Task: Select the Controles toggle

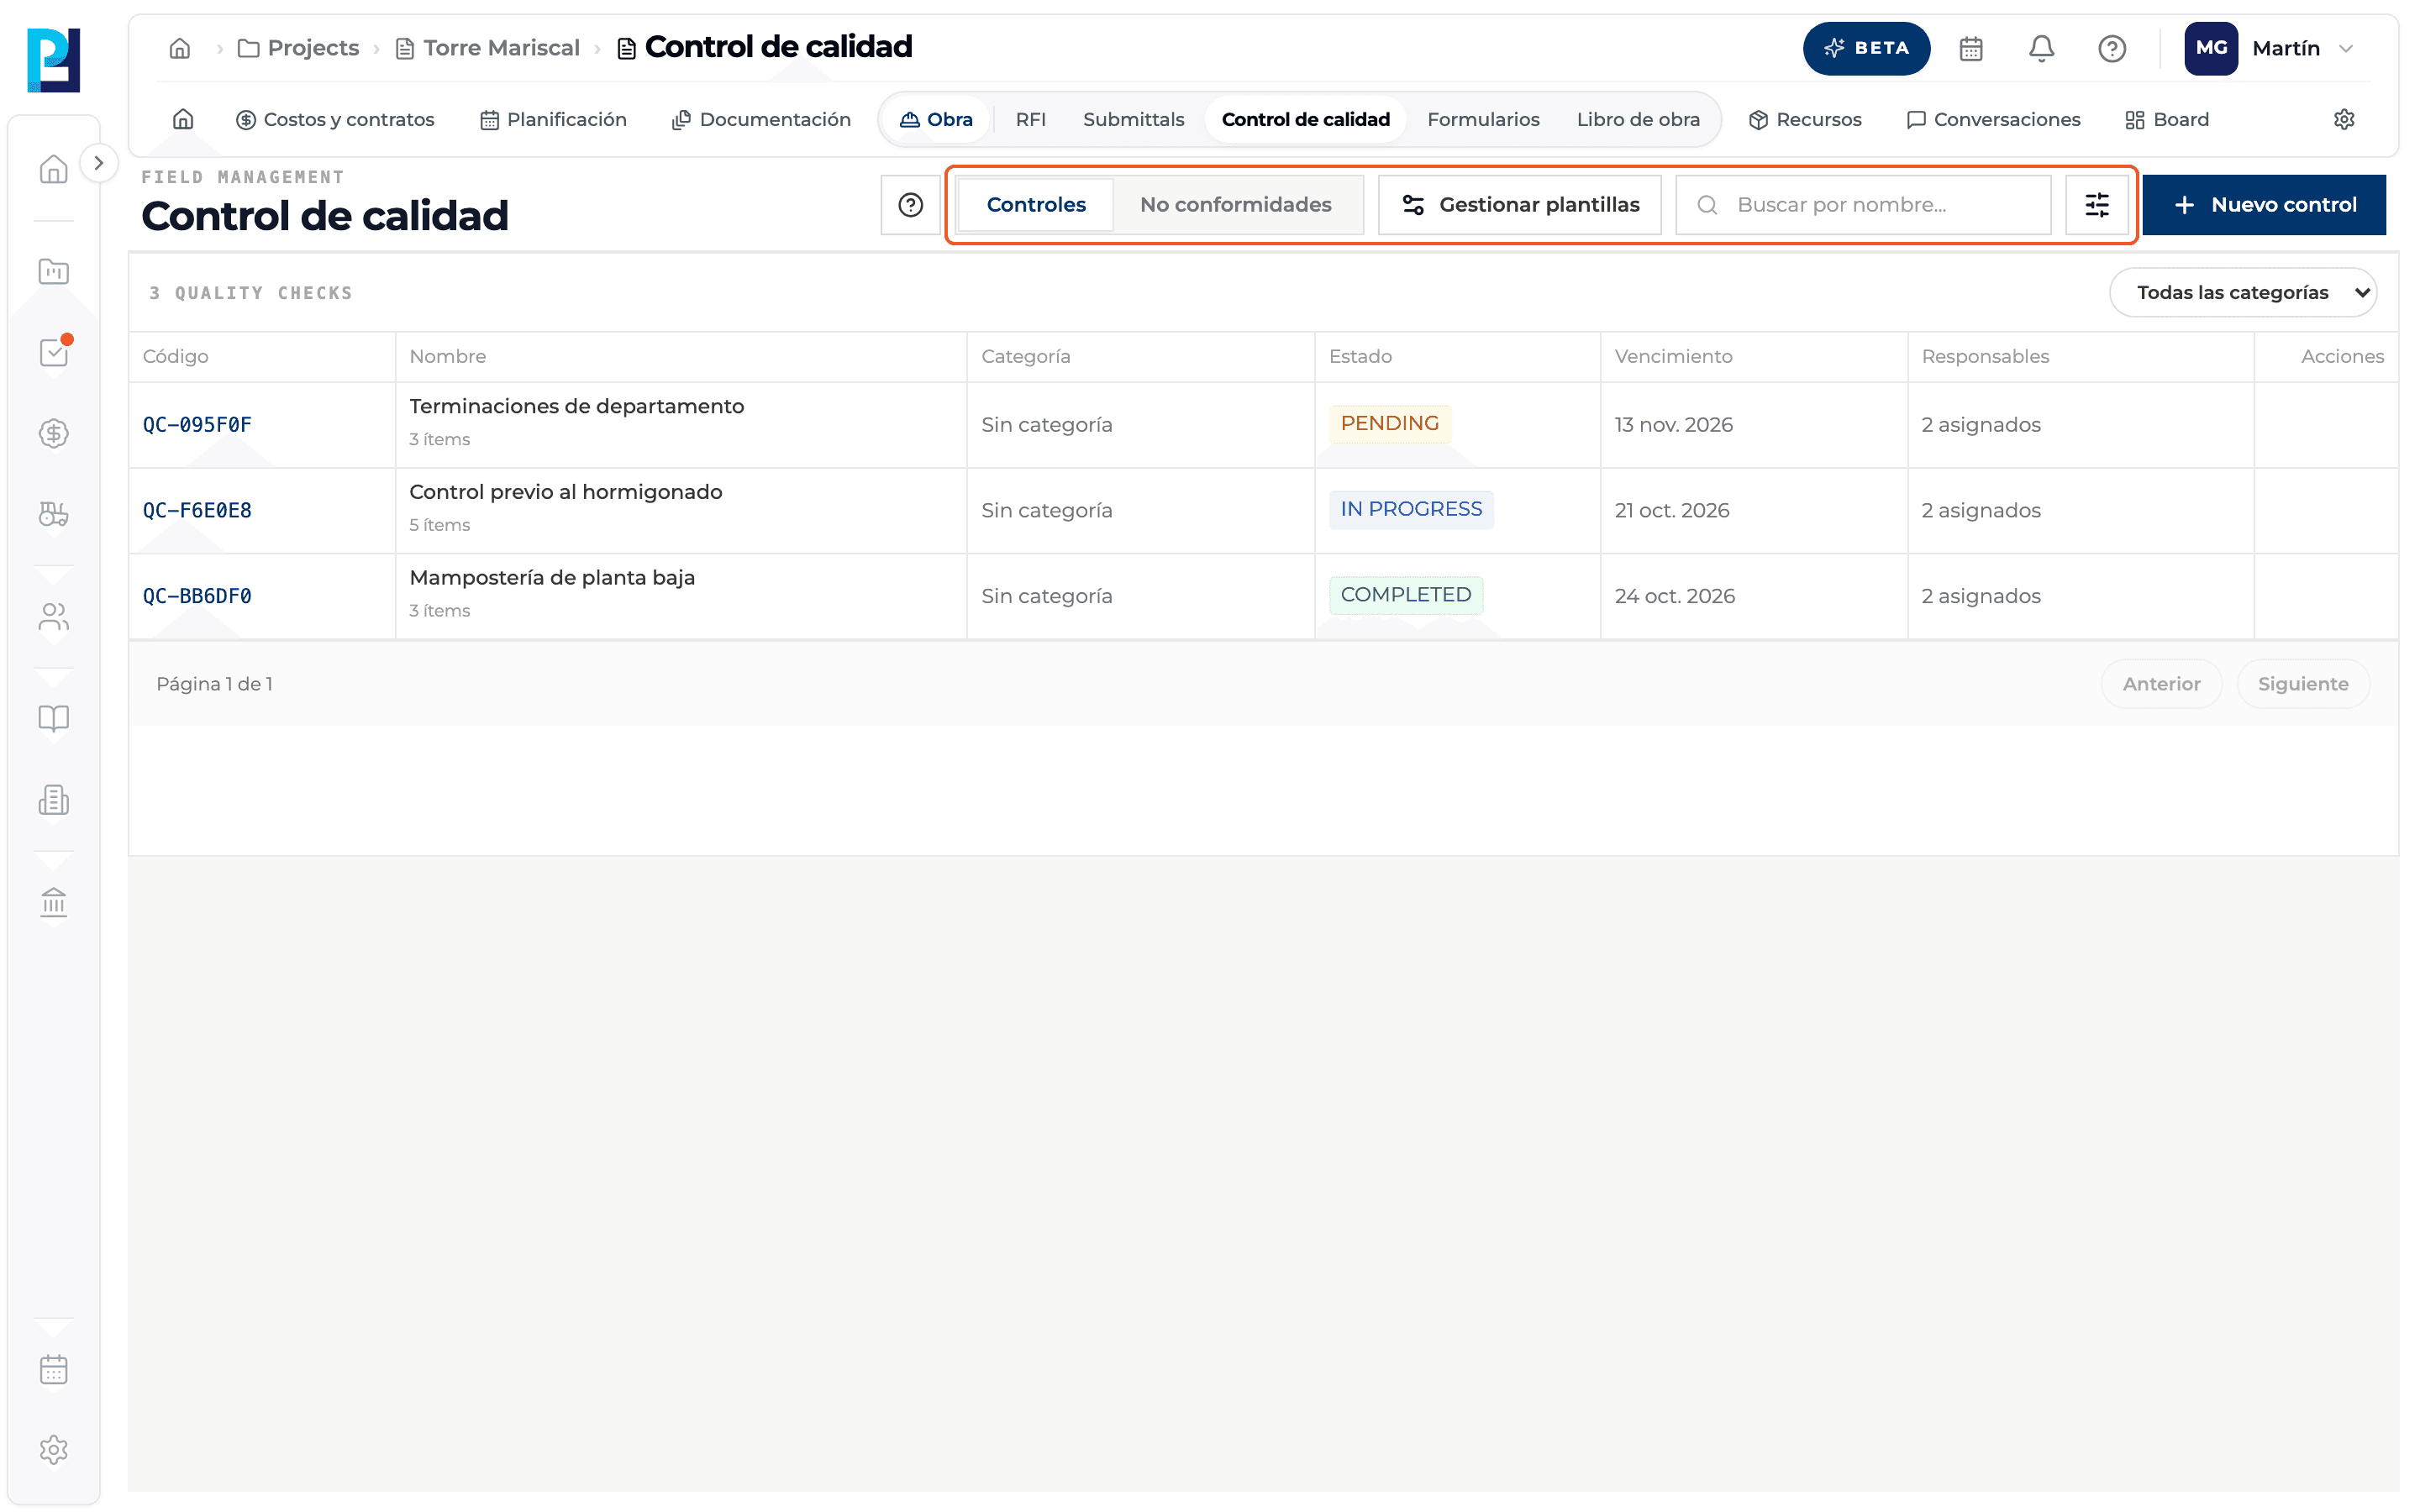Action: tap(1036, 205)
